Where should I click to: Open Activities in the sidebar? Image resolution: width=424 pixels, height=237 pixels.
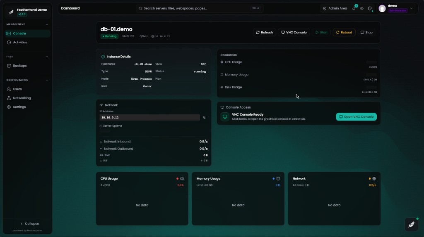point(28,43)
